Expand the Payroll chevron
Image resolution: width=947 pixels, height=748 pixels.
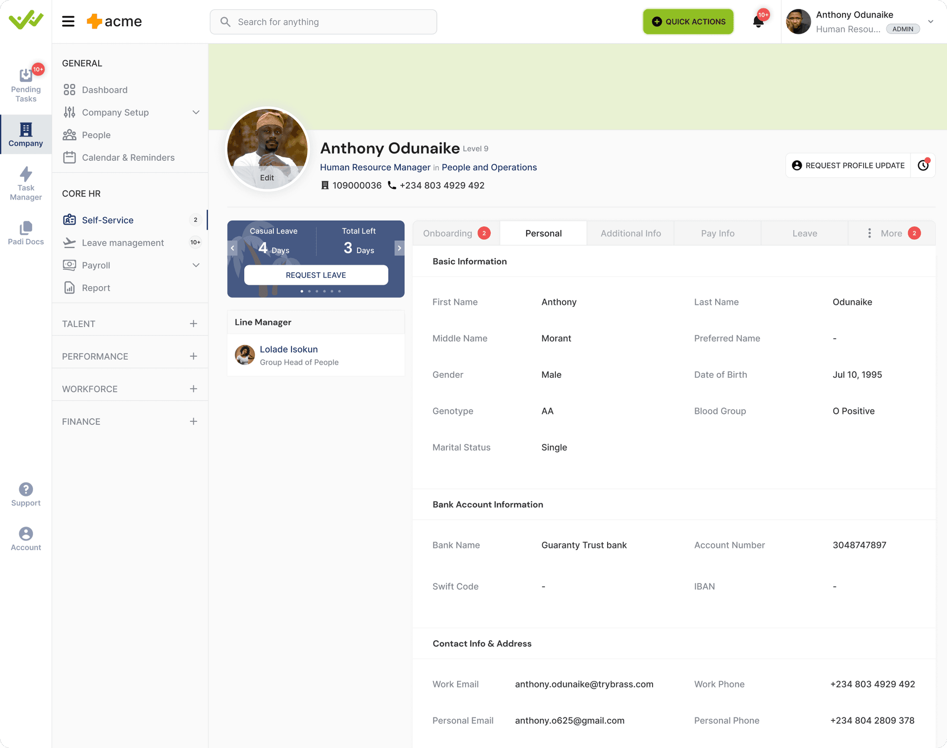point(196,265)
